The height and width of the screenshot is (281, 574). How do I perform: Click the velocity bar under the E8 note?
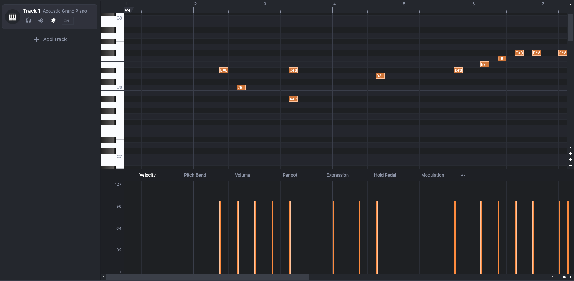tap(481, 237)
